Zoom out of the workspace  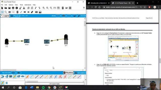pyautogui.click(x=51, y=8)
